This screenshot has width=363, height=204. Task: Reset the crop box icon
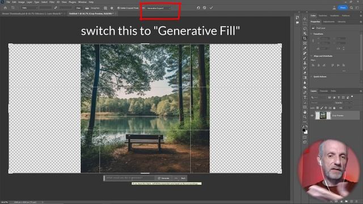(x=199, y=7)
